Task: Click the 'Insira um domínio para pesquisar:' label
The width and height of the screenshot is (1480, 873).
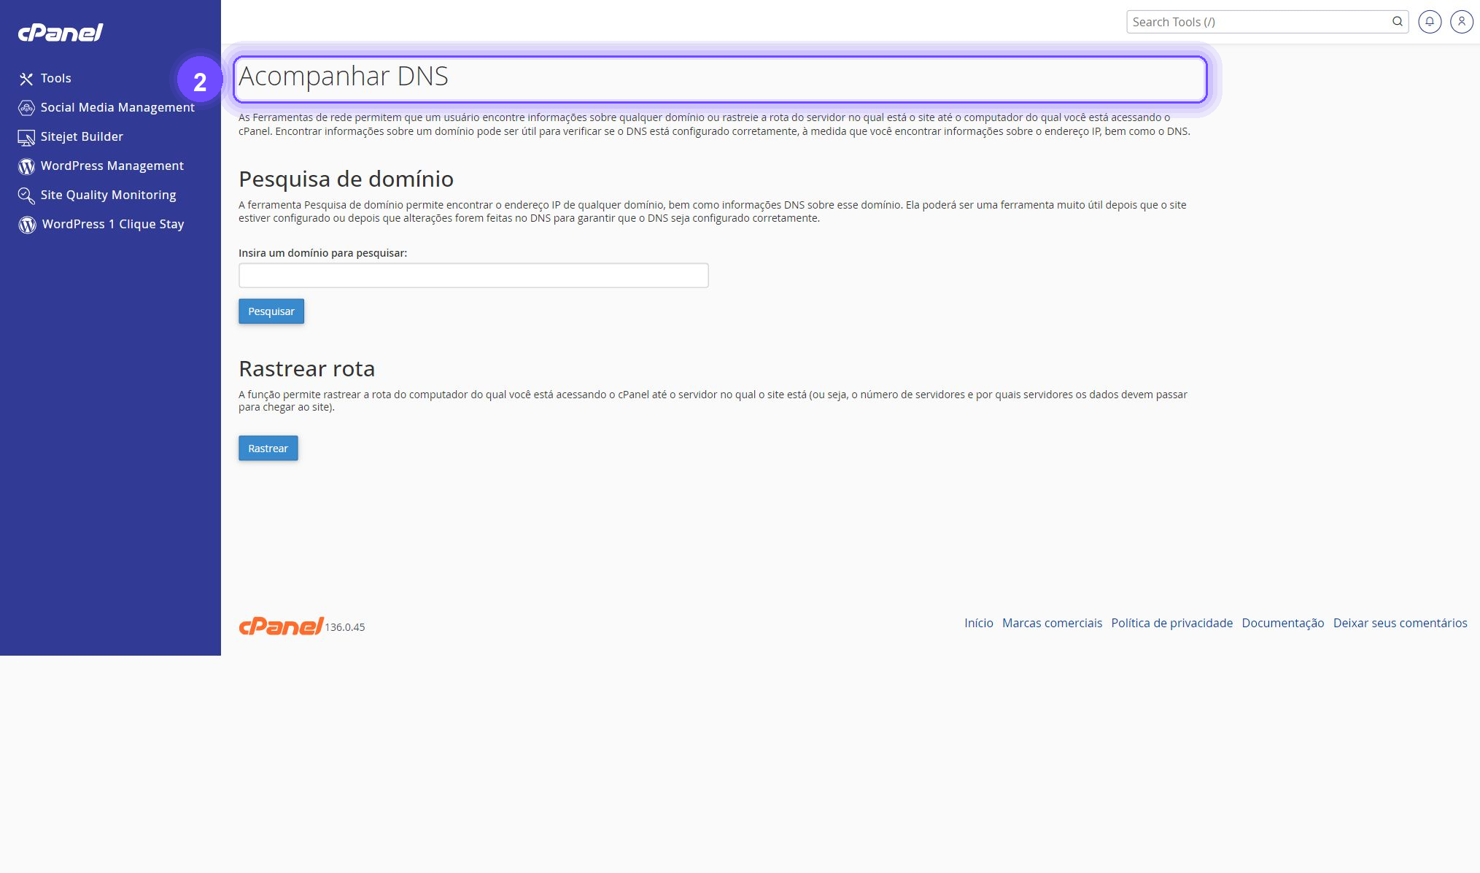Action: pyautogui.click(x=323, y=253)
